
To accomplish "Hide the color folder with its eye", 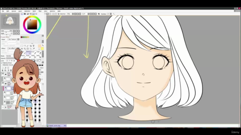I will click(3, 83).
